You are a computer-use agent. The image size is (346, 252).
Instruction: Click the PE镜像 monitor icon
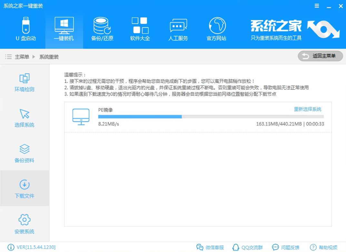82,116
